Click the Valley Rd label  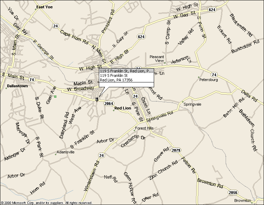(186, 37)
